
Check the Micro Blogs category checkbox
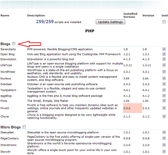click(x=24, y=127)
